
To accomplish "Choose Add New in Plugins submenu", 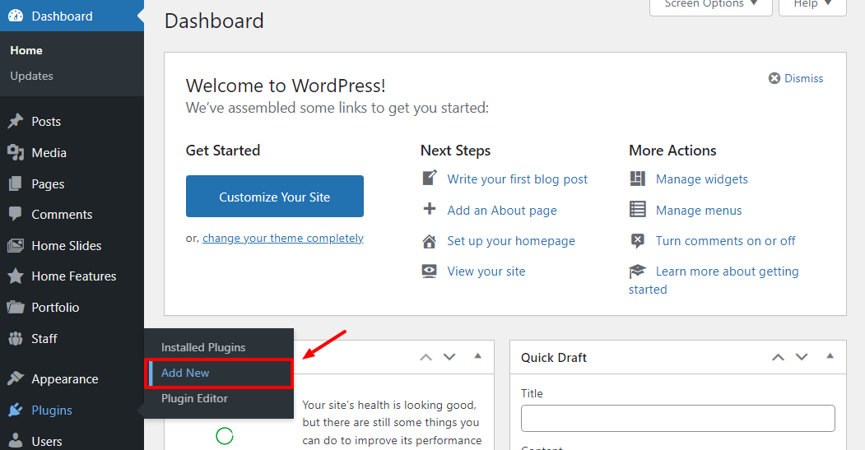I will tap(185, 373).
